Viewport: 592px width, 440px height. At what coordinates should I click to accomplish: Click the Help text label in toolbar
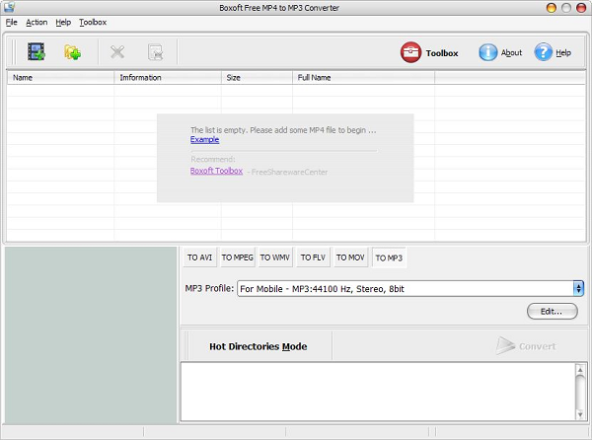[563, 53]
